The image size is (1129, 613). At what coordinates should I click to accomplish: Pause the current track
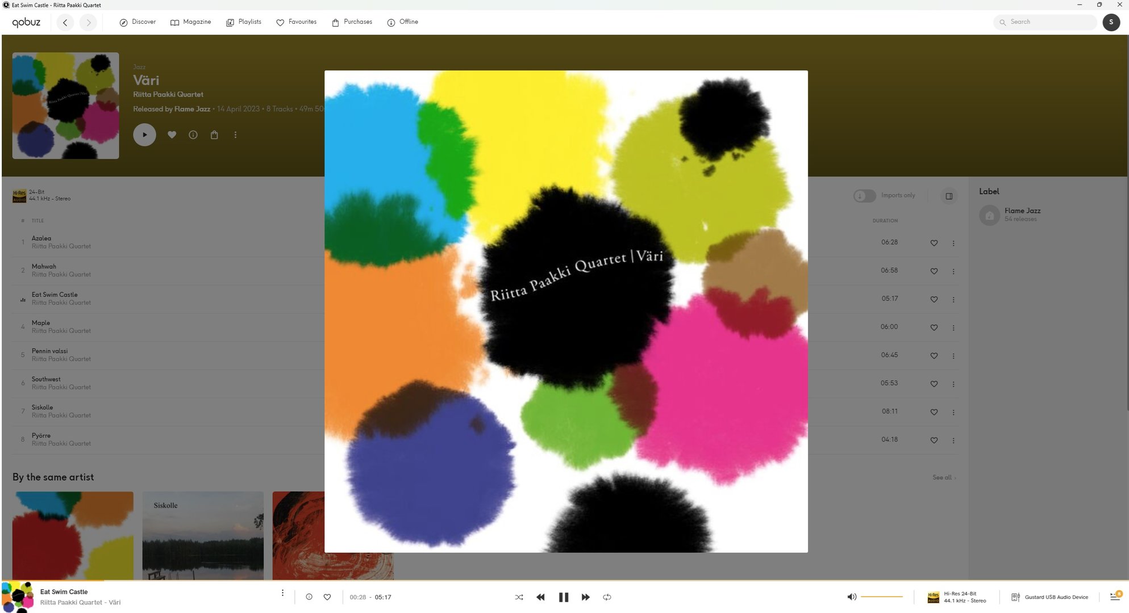coord(563,597)
